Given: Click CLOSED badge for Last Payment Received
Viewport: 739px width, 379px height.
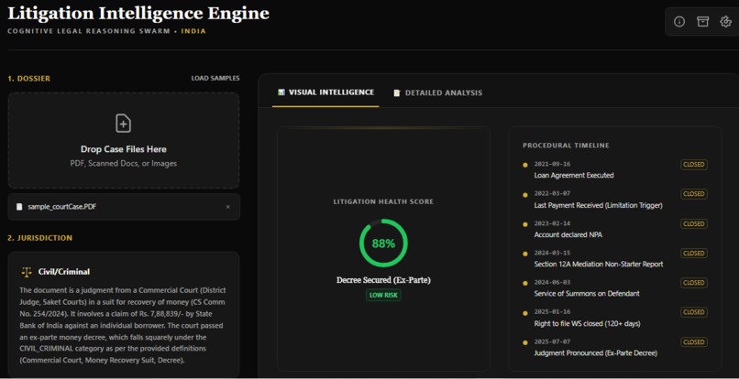Looking at the screenshot, I should (694, 193).
